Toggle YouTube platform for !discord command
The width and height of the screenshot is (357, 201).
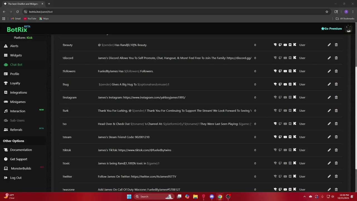tap(285, 58)
